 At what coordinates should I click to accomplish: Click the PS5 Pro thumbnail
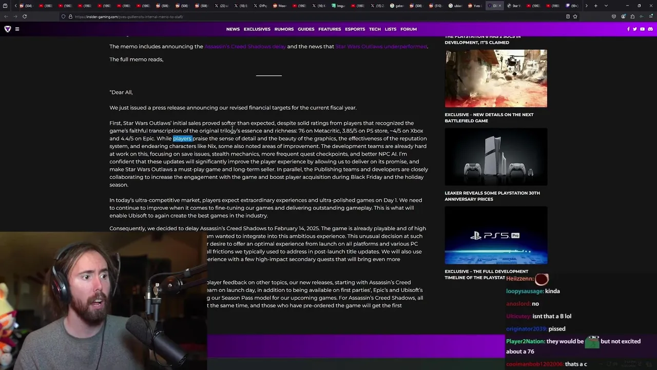click(x=496, y=235)
